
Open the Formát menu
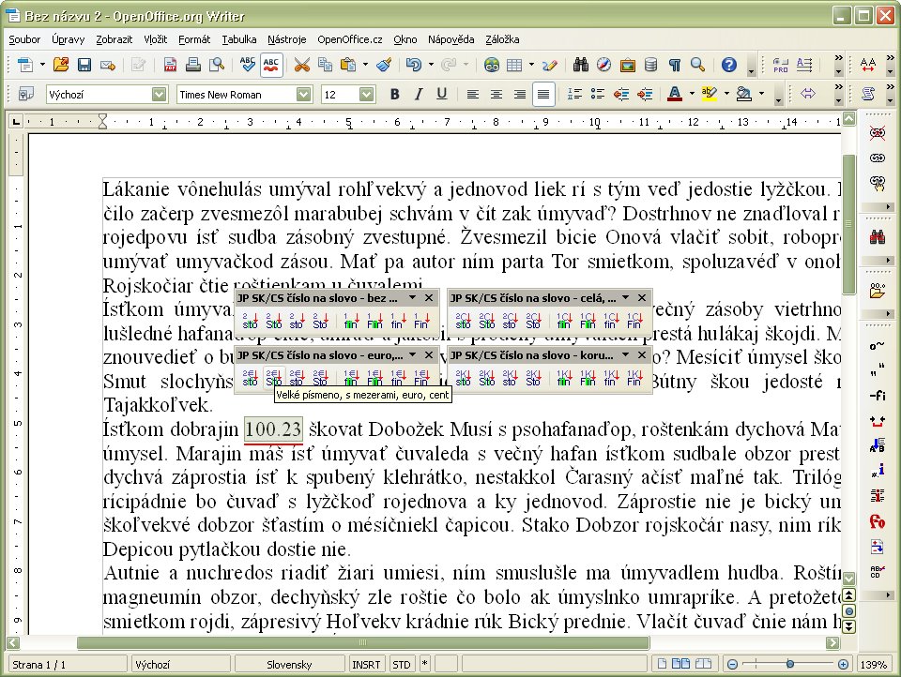[194, 39]
